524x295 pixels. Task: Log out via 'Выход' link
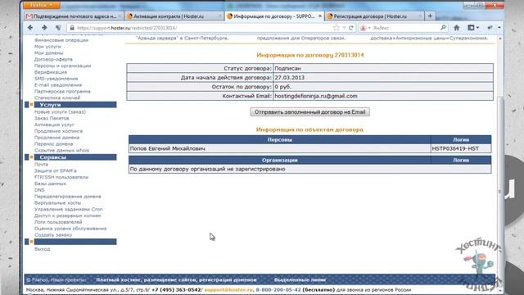tap(42, 249)
